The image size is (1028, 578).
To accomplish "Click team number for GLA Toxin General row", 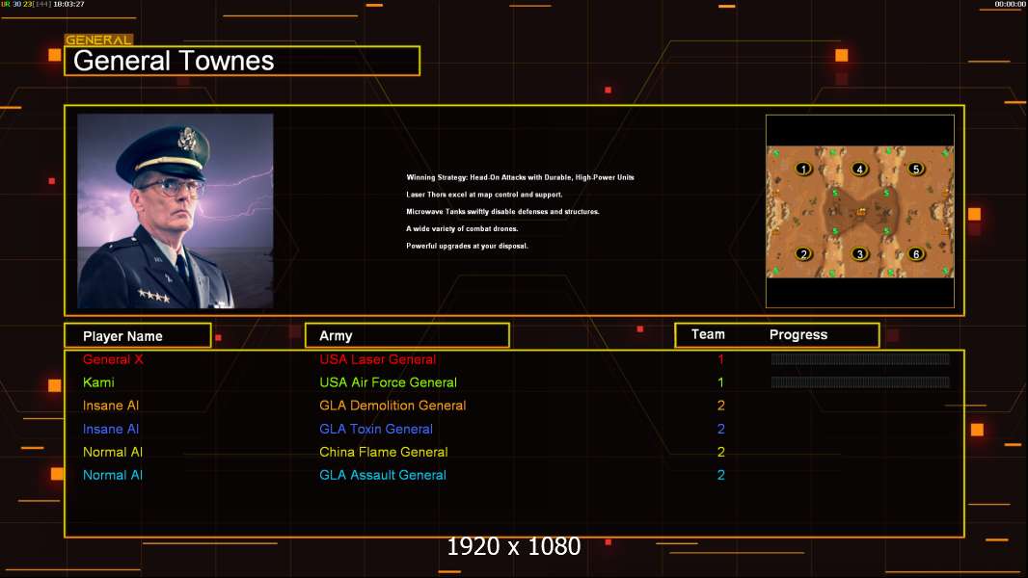I will (720, 429).
